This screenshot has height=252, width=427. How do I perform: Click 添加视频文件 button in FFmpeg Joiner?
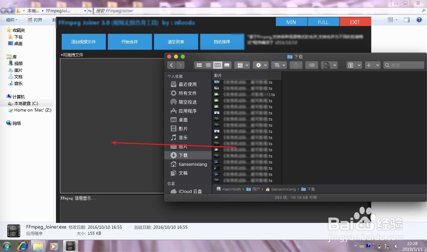point(84,42)
